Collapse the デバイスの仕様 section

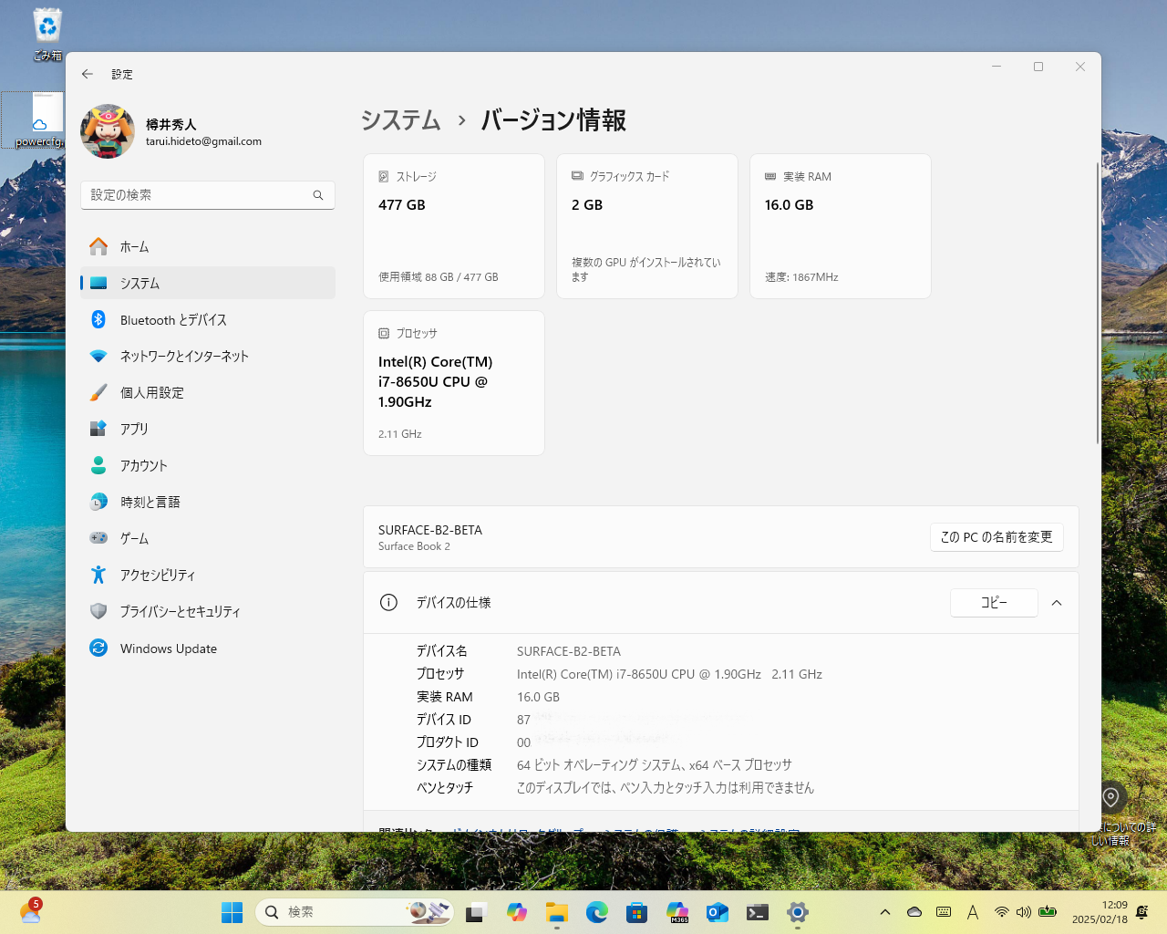click(x=1057, y=603)
